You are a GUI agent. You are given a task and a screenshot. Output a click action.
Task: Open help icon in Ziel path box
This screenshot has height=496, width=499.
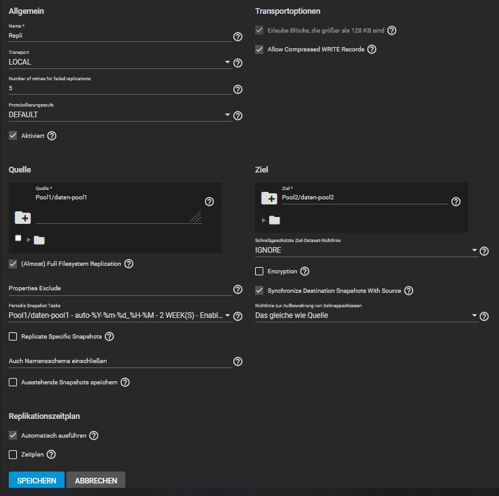[x=456, y=201]
